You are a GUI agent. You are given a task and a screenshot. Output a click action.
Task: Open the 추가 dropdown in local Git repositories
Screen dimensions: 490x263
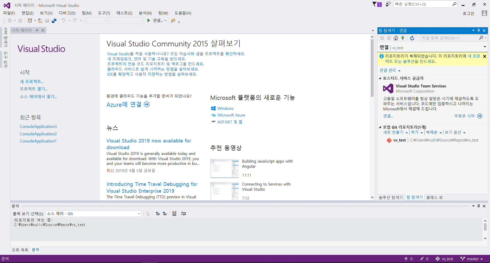pos(417,132)
